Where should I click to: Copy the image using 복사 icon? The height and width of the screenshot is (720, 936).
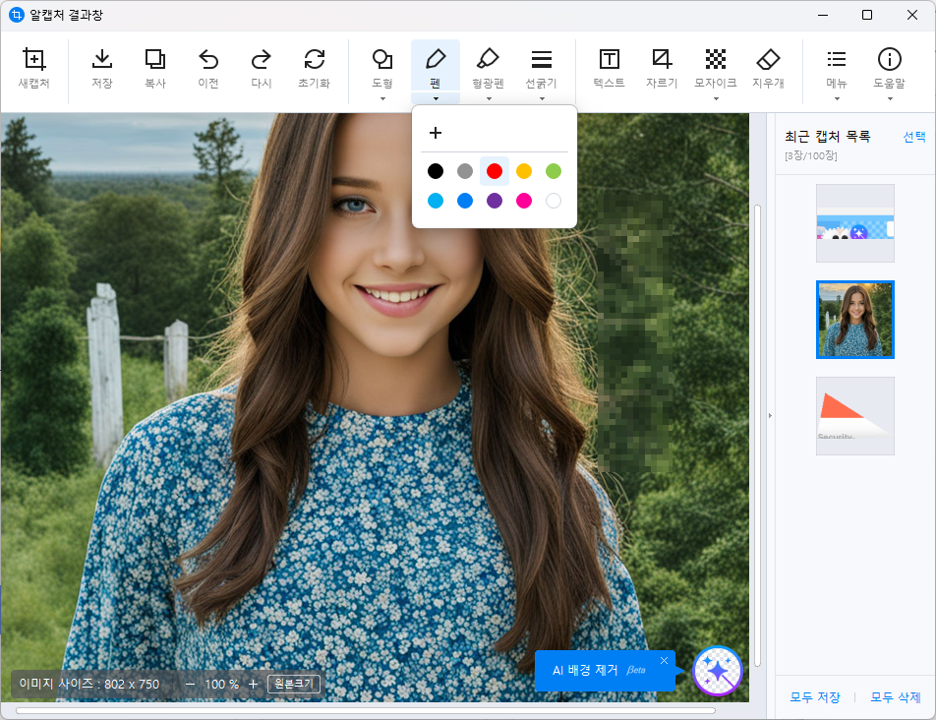(x=154, y=60)
